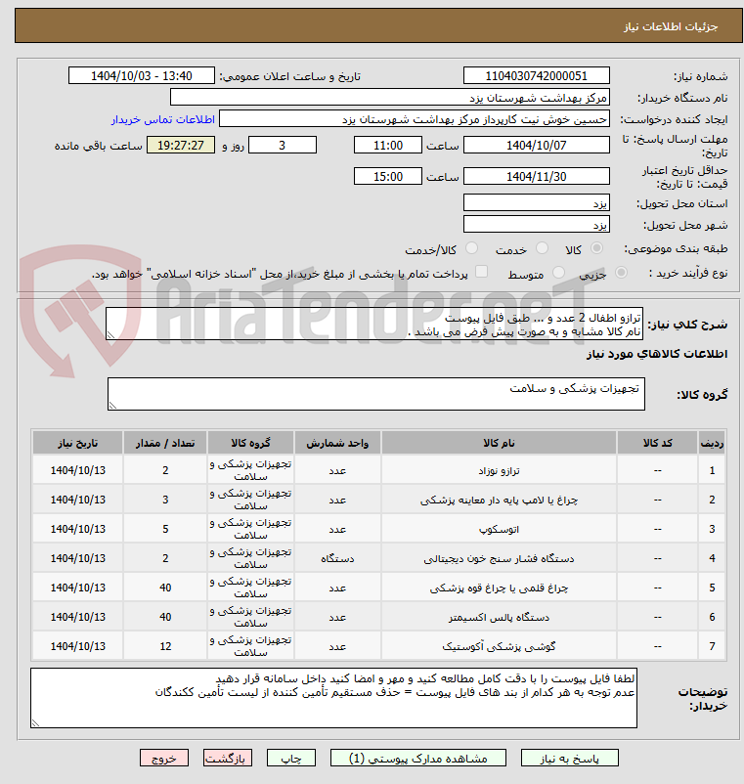
Task: Click the جزئیات اطلاعات نیاز page title
Action: pos(671,26)
